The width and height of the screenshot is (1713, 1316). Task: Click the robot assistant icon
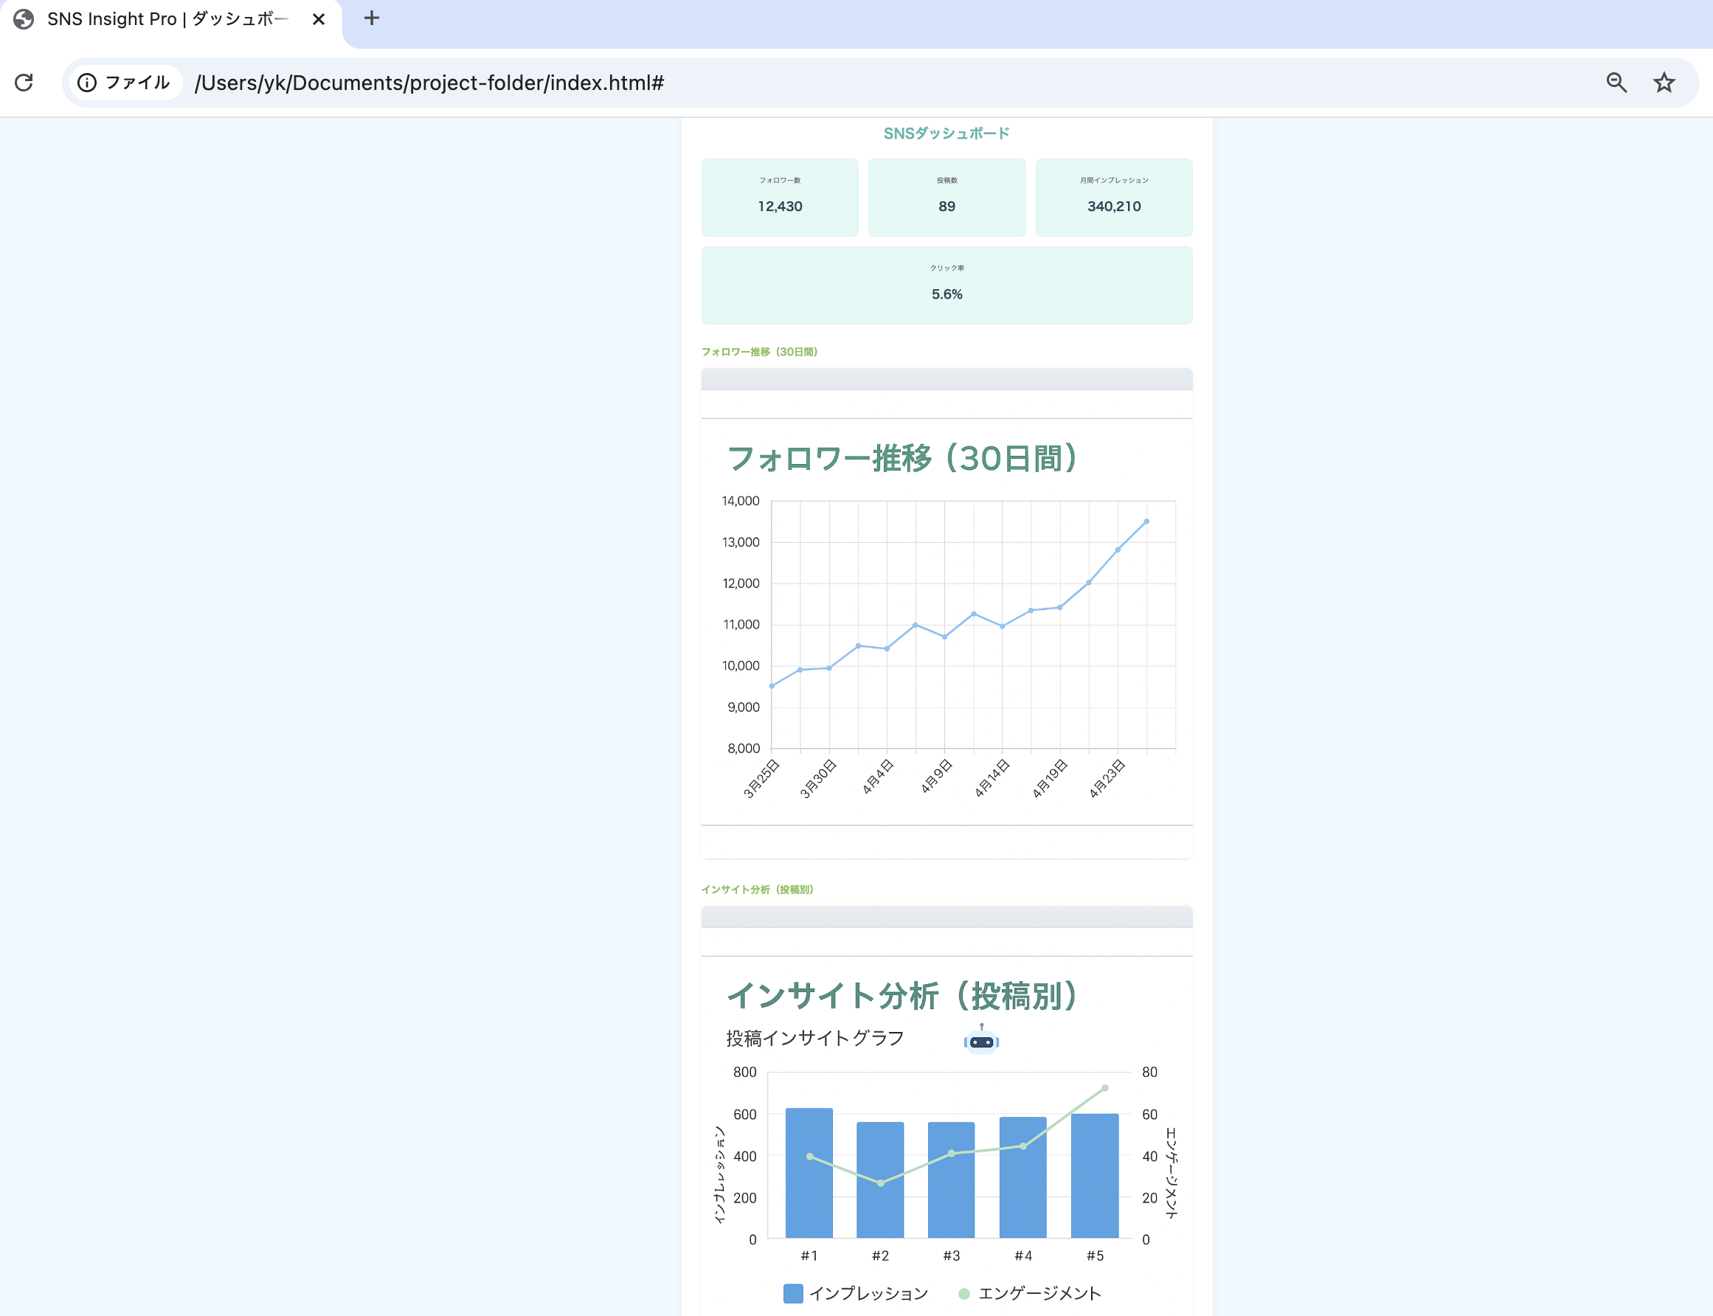981,1039
